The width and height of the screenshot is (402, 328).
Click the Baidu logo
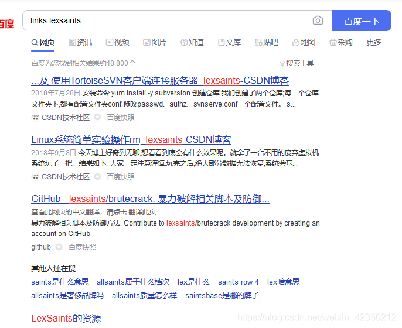(x=7, y=24)
